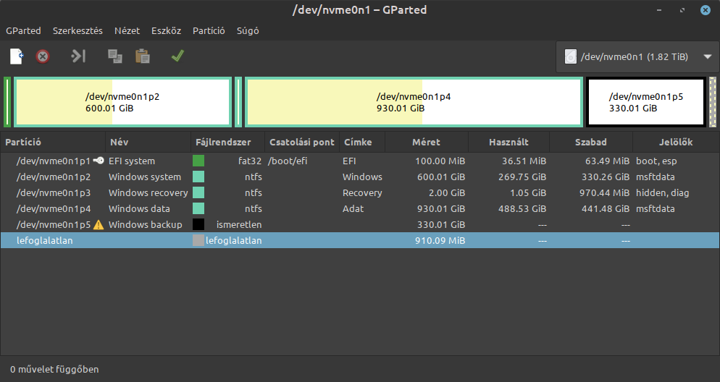Click the 63.49 MiB free cell
The height and width of the screenshot is (382, 720).
(x=607, y=161)
